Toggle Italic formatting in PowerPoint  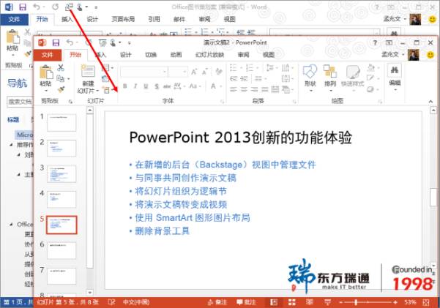135,86
